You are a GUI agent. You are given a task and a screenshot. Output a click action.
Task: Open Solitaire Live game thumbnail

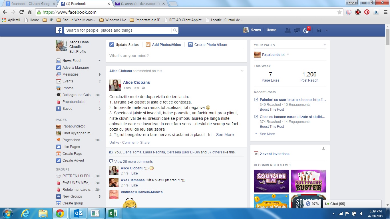point(272,181)
